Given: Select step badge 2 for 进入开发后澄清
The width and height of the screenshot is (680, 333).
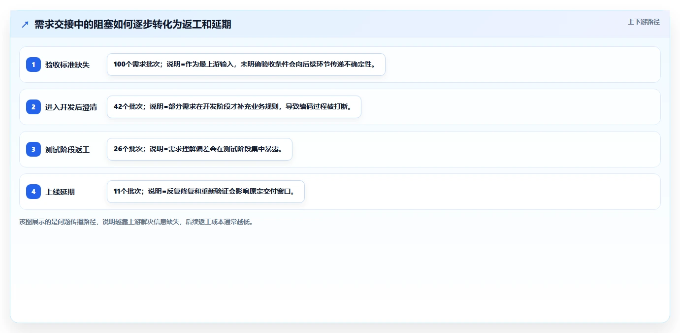Looking at the screenshot, I should click(x=33, y=107).
